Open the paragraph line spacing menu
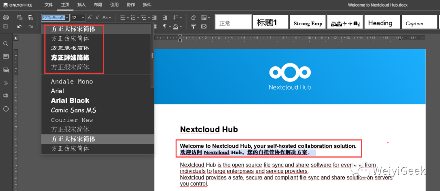Viewport: 440px width, 191px height. pyautogui.click(x=176, y=18)
